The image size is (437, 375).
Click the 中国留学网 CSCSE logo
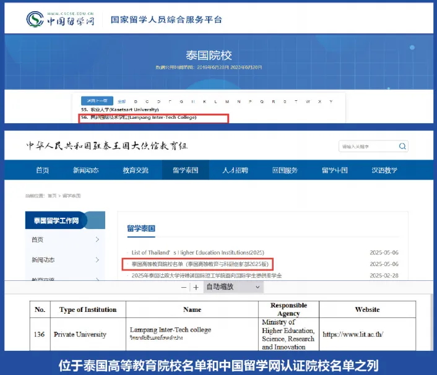pyautogui.click(x=60, y=19)
